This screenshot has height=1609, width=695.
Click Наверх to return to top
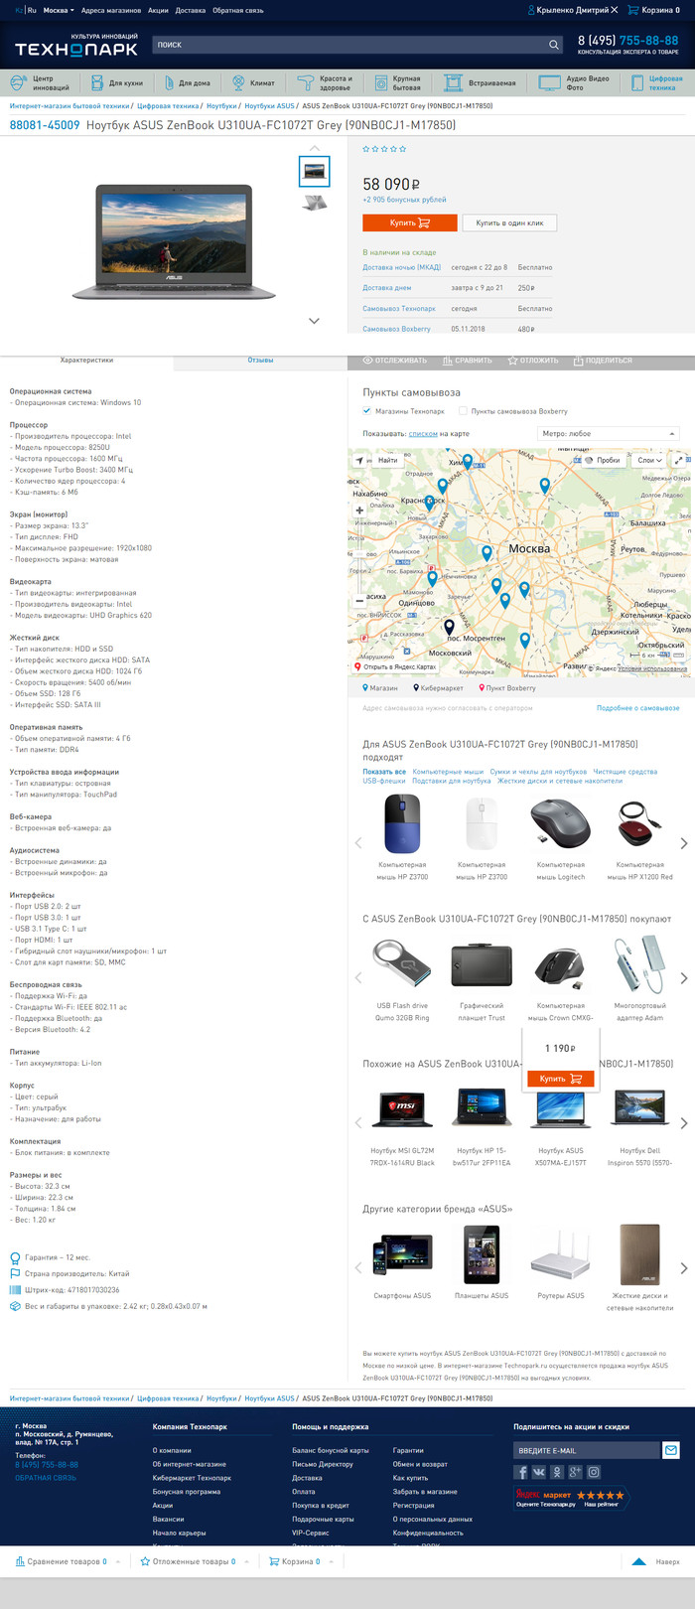[x=656, y=1561]
